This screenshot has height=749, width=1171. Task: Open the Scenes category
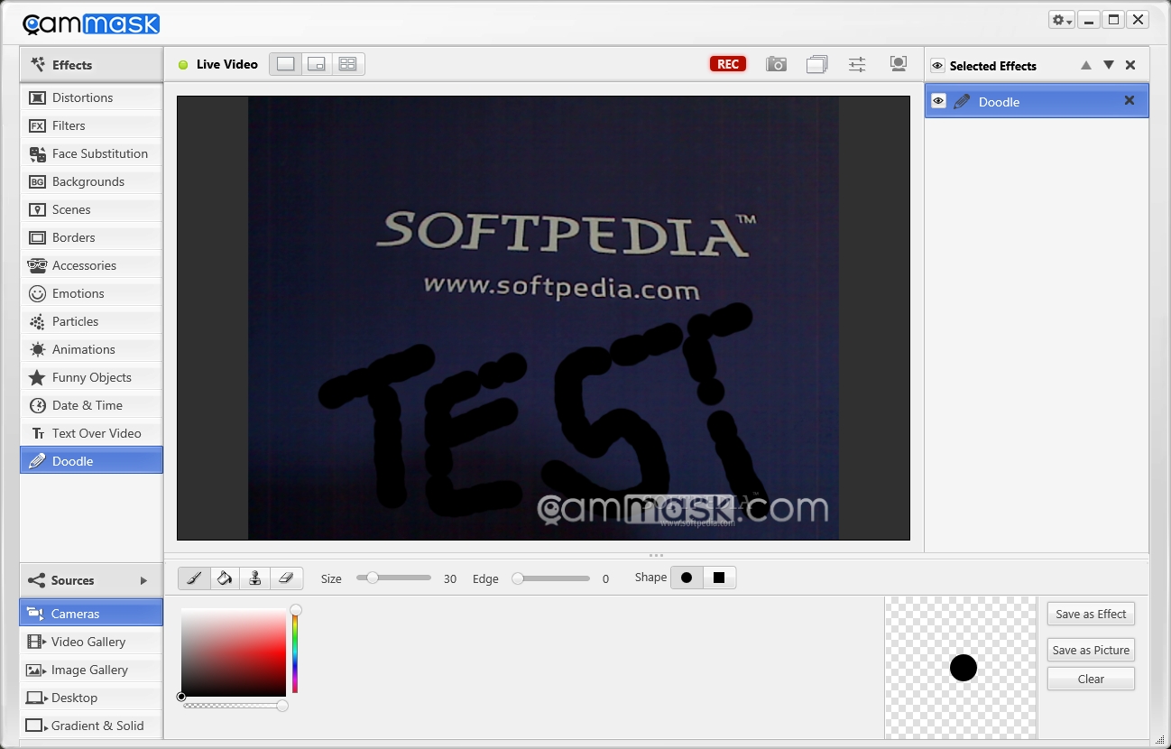pyautogui.click(x=91, y=209)
